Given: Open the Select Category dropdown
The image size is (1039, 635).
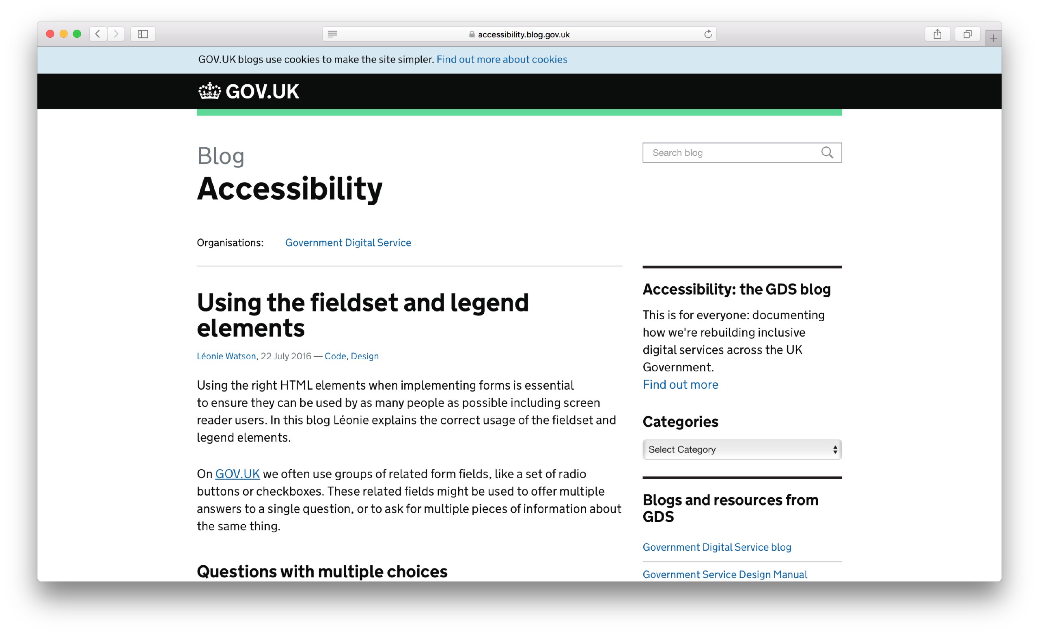Looking at the screenshot, I should (742, 450).
